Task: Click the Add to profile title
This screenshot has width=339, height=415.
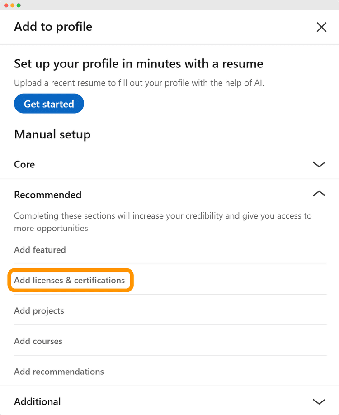Action: pos(53,27)
